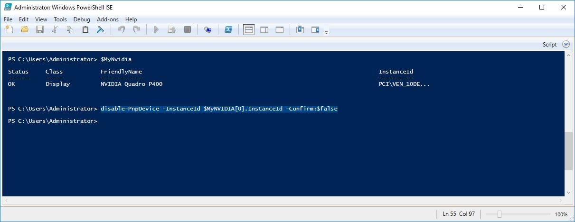Viewport: 575px width, 222px height.
Task: Expand the Script pane chevron
Action: click(566, 44)
